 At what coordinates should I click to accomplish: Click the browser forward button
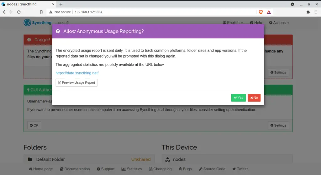tap(11, 12)
